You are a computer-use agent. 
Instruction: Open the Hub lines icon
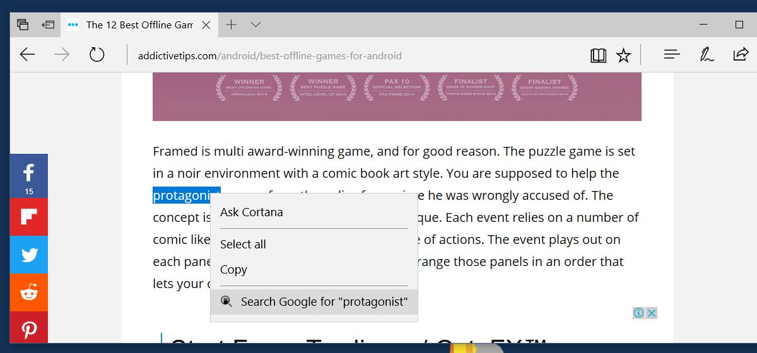(672, 55)
